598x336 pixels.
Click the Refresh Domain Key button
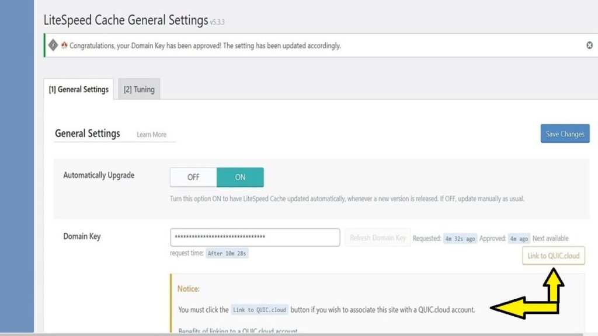pos(378,238)
